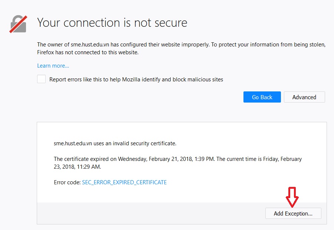Screen dimensions: 334x230
Task: Click the "Your connection is not secure" heading
Action: pyautogui.click(x=112, y=23)
